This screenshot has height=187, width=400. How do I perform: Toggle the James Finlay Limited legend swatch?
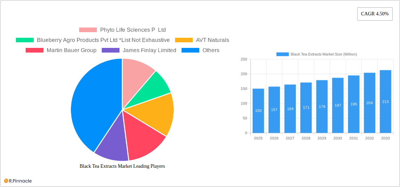click(111, 50)
